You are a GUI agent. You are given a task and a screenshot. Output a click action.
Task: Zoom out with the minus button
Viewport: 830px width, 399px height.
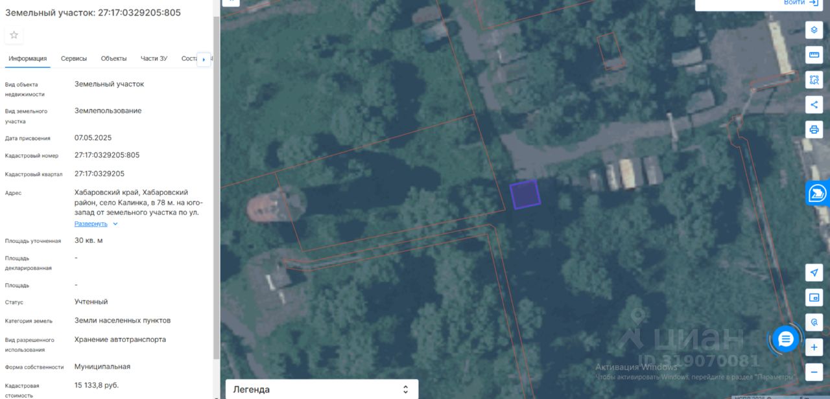[x=814, y=372]
